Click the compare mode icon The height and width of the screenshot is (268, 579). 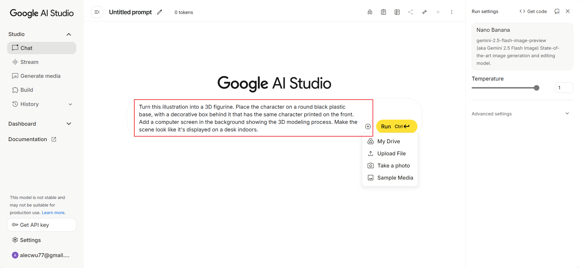(x=397, y=12)
